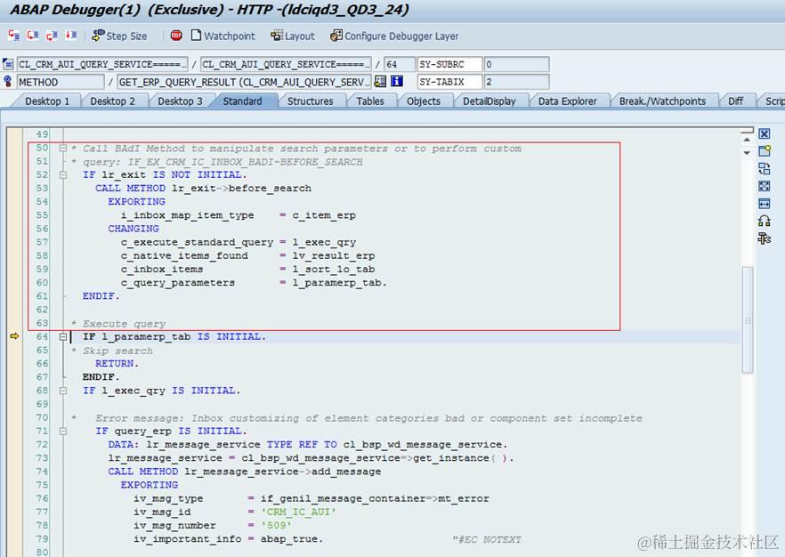Click the source code scroll-down arrow
The height and width of the screenshot is (557, 785).
747,152
